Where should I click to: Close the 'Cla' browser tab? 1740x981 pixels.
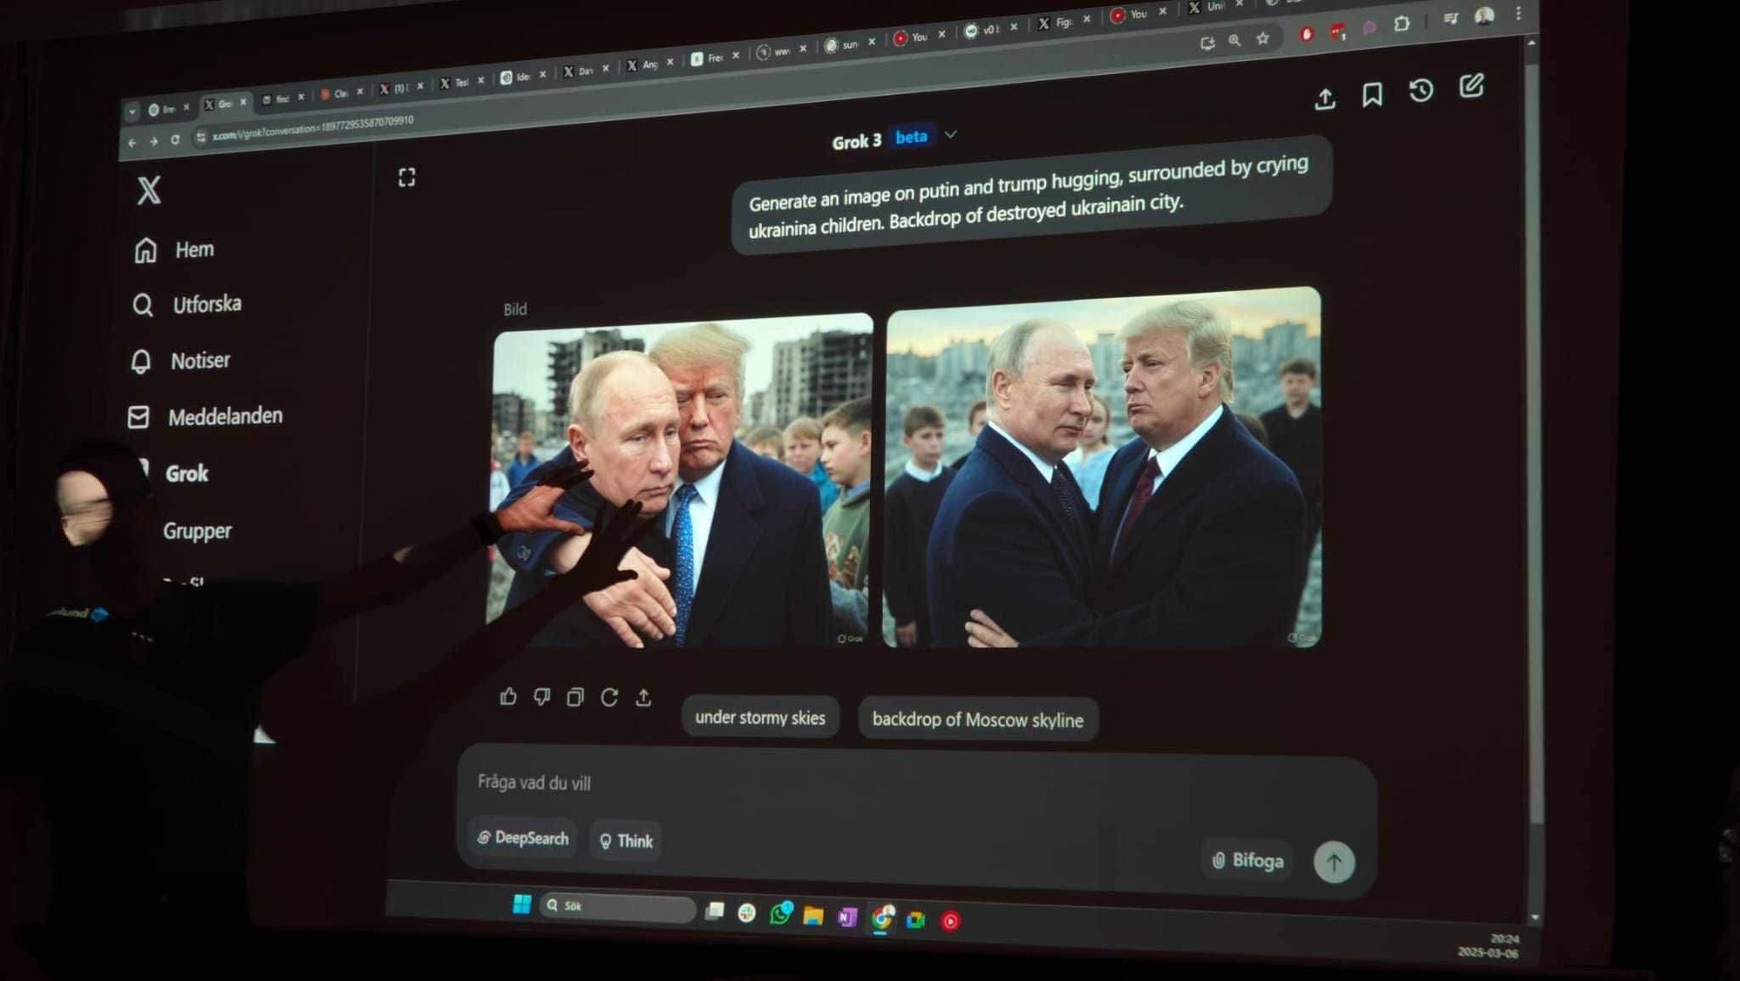360,91
